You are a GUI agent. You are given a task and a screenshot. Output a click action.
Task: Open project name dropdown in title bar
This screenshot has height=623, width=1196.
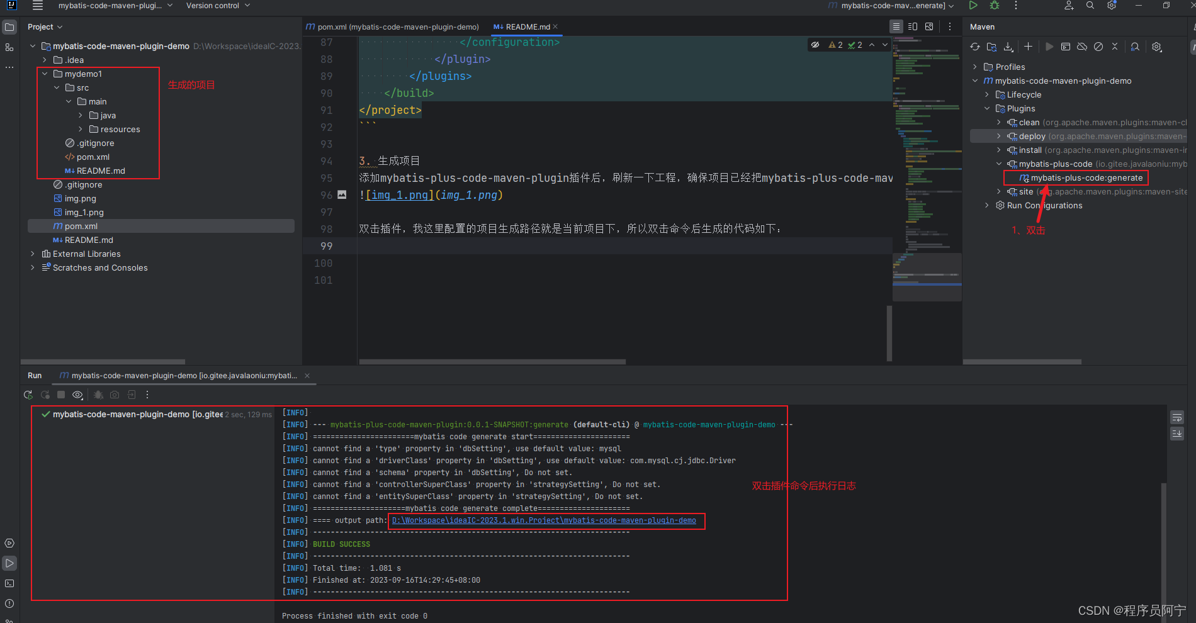tap(115, 6)
